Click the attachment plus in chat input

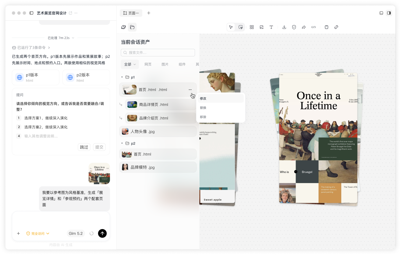pos(18,233)
